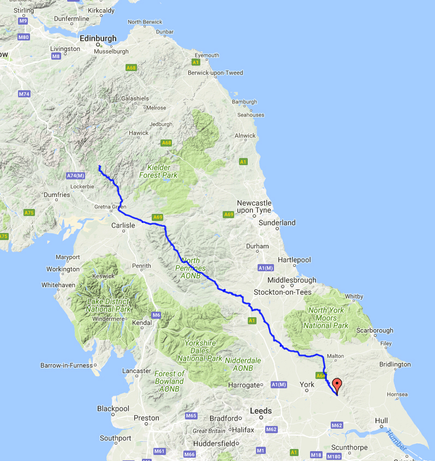Click the North York Moors National Park label
The height and width of the screenshot is (461, 435).
pos(326,318)
